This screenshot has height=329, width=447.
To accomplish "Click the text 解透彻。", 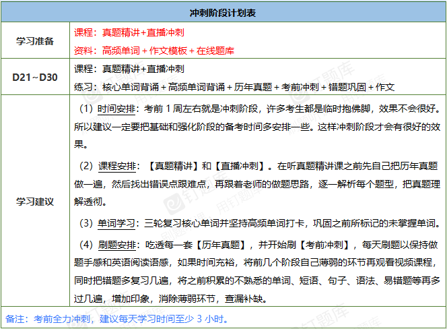I will (x=91, y=202).
